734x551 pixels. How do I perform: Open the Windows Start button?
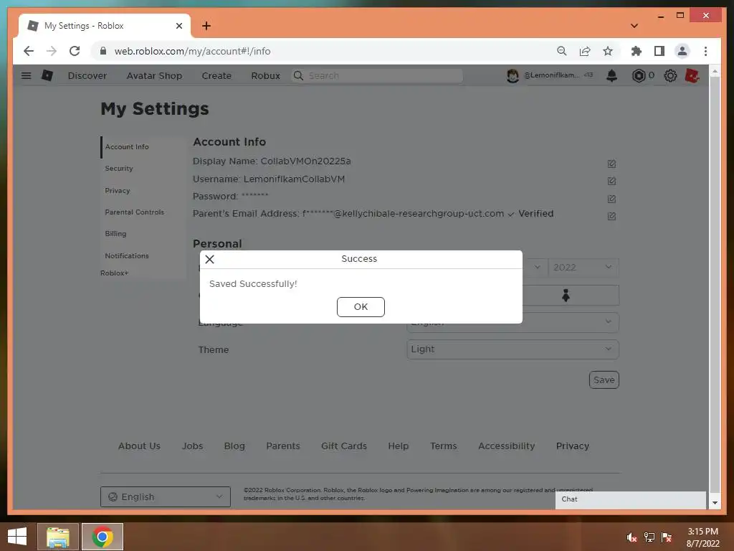tap(17, 537)
